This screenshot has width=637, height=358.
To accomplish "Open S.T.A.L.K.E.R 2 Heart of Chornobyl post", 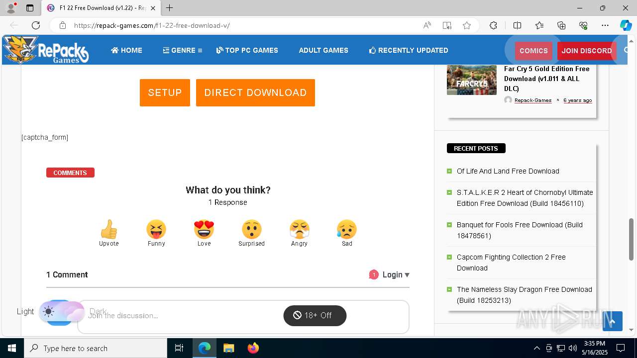I will coord(525,198).
